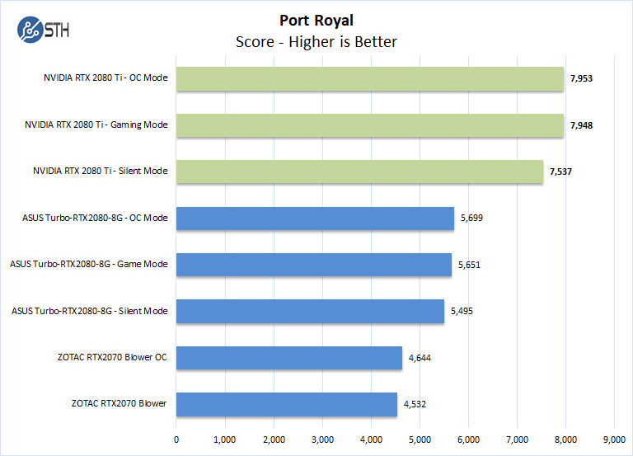Select the green bar scoring 7,537
Screen dimensions: 633x456
click(359, 172)
